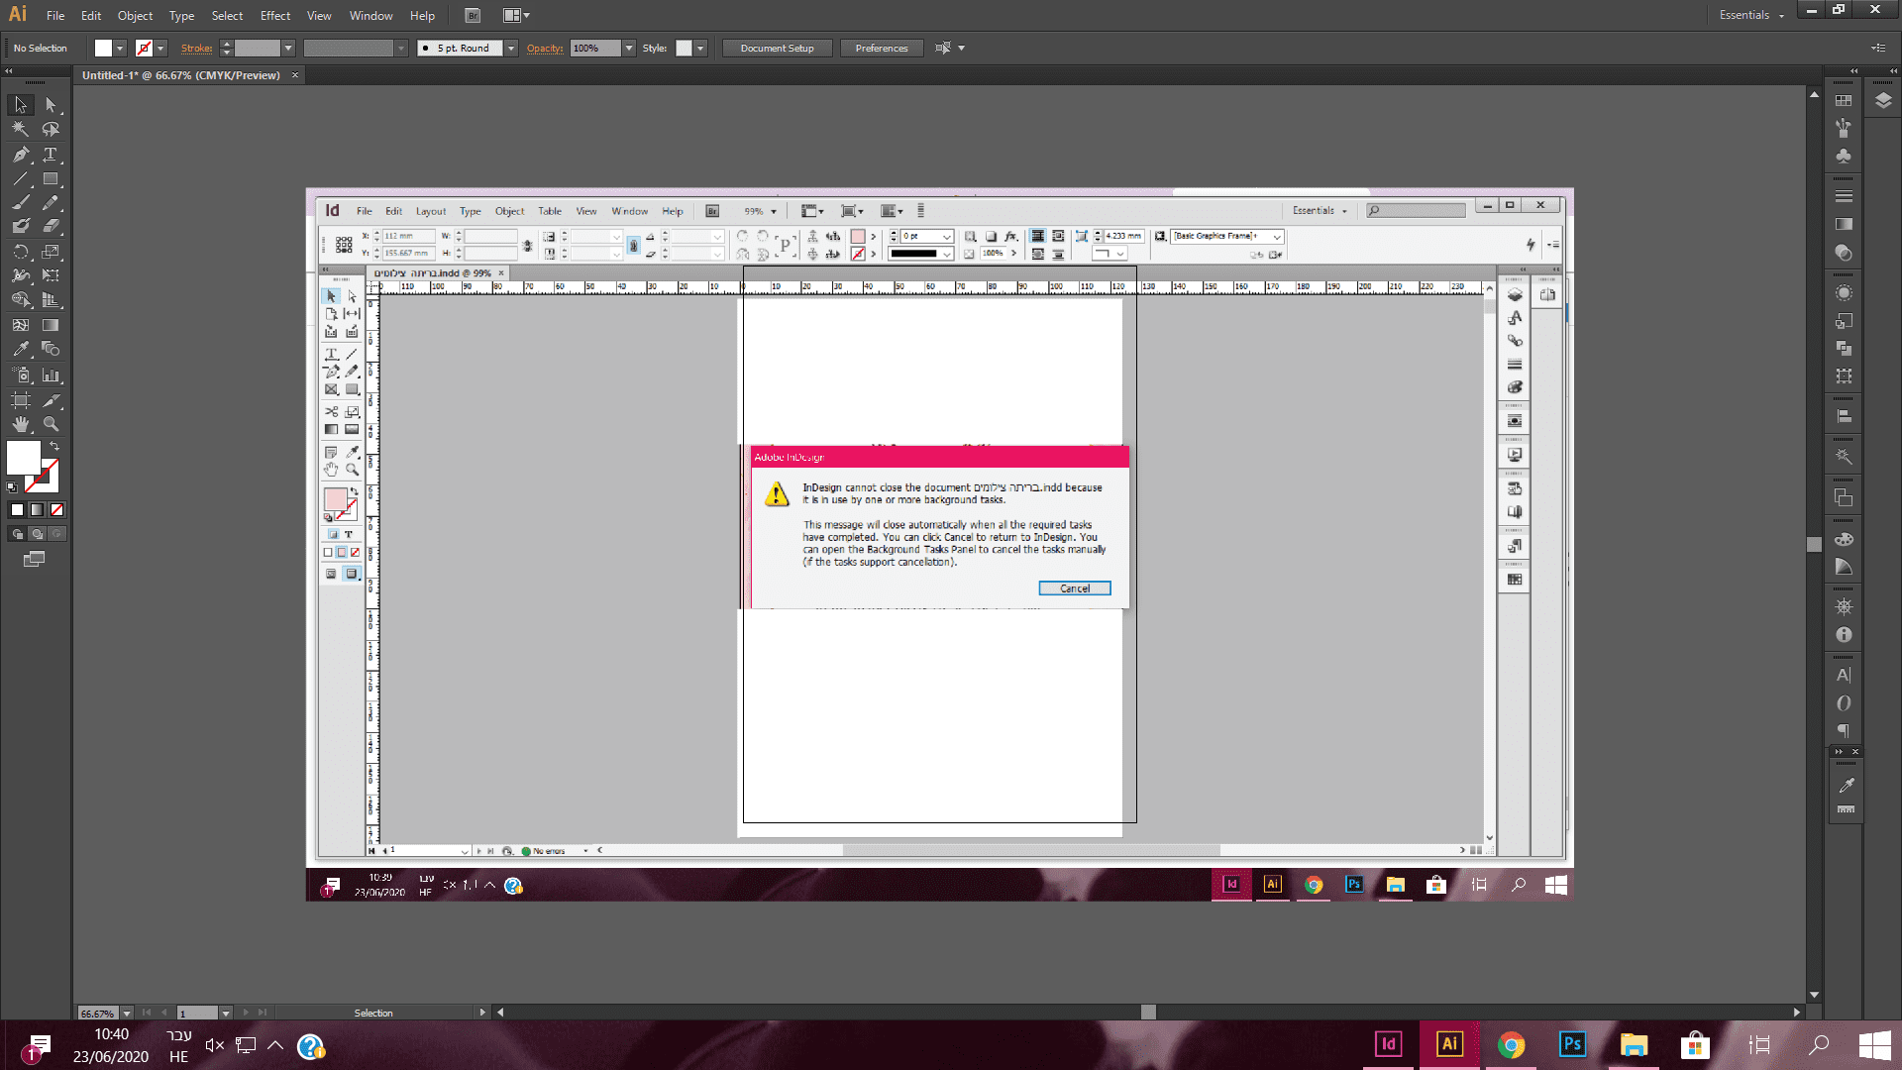Image resolution: width=1902 pixels, height=1070 pixels.
Task: Set fill mode to None
Action: (x=57, y=510)
